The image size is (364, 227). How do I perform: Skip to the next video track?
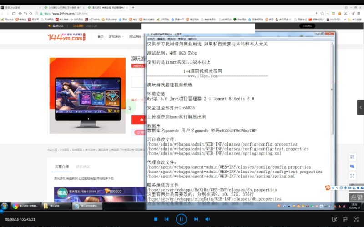[x=196, y=219]
